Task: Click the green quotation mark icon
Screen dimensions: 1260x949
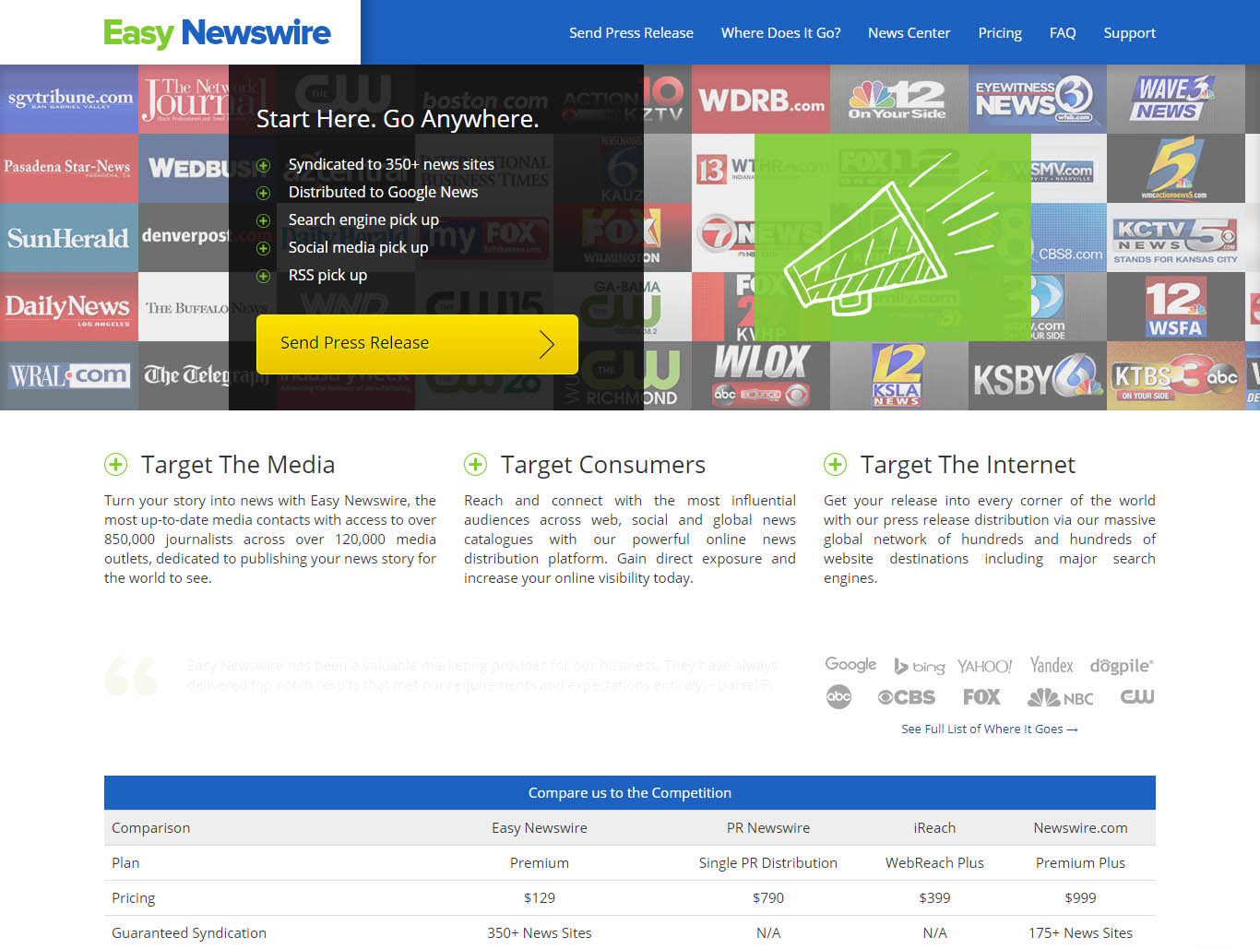Action: pos(131,676)
